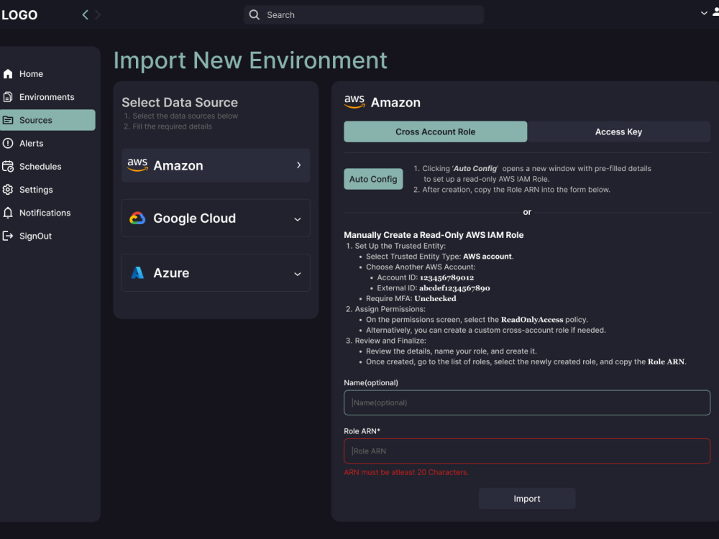Expand the Amazon data source chevron

[x=298, y=165]
